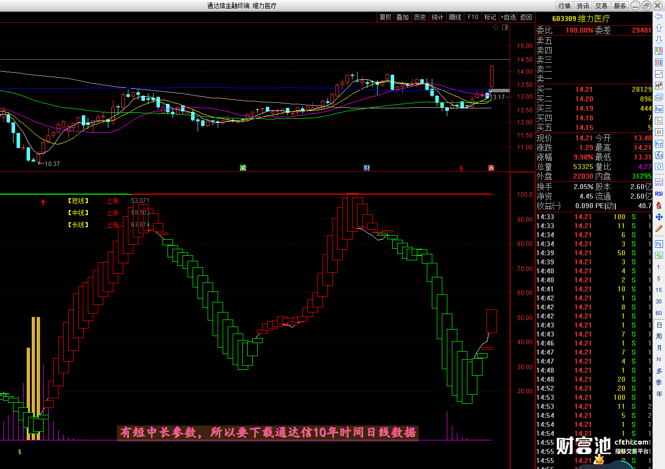Select the pencil drawing tool icon

pos(659,228)
